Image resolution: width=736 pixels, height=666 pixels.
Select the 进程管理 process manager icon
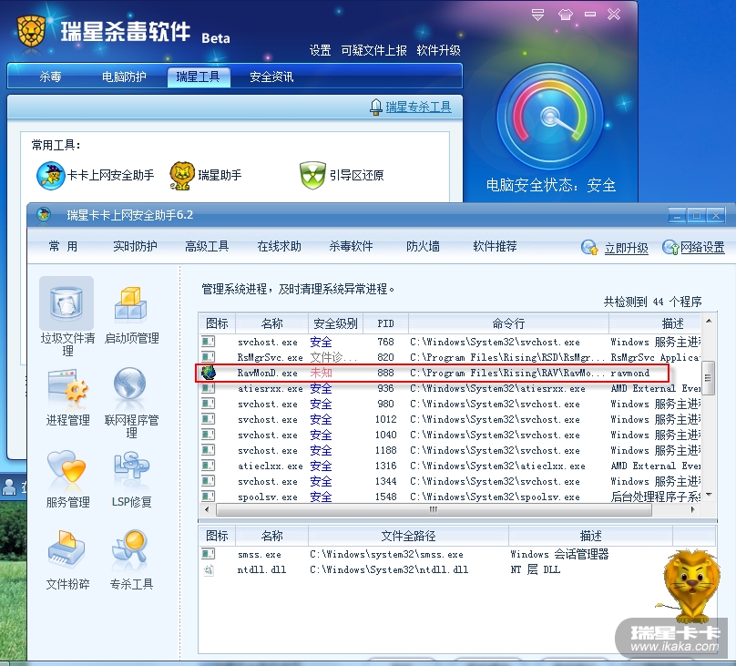[67, 386]
